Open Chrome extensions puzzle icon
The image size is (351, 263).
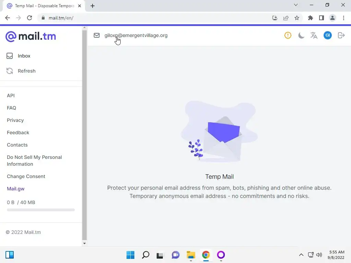point(311,18)
